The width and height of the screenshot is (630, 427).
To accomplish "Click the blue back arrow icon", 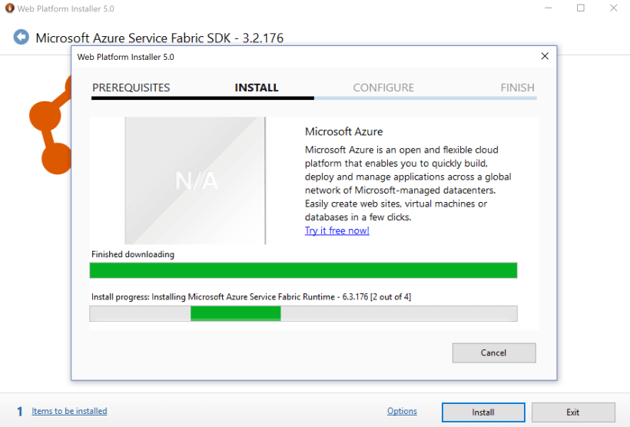I will 21,37.
